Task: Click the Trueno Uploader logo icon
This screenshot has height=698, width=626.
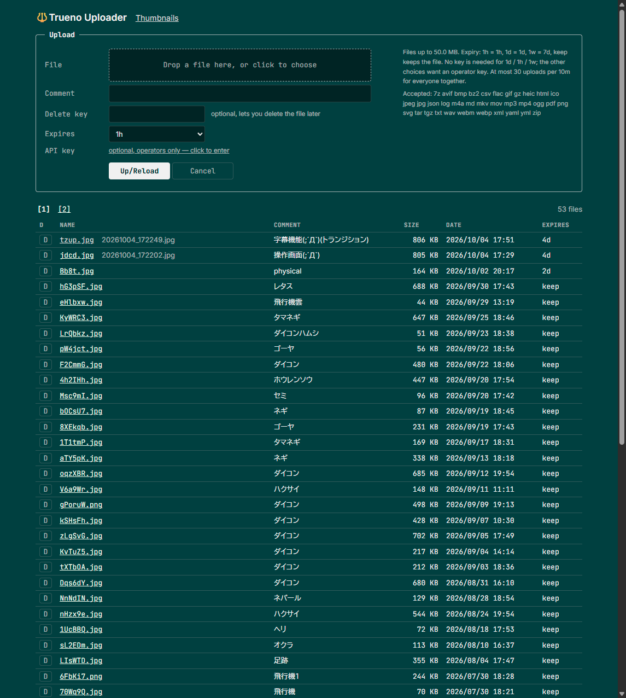Action: tap(42, 18)
